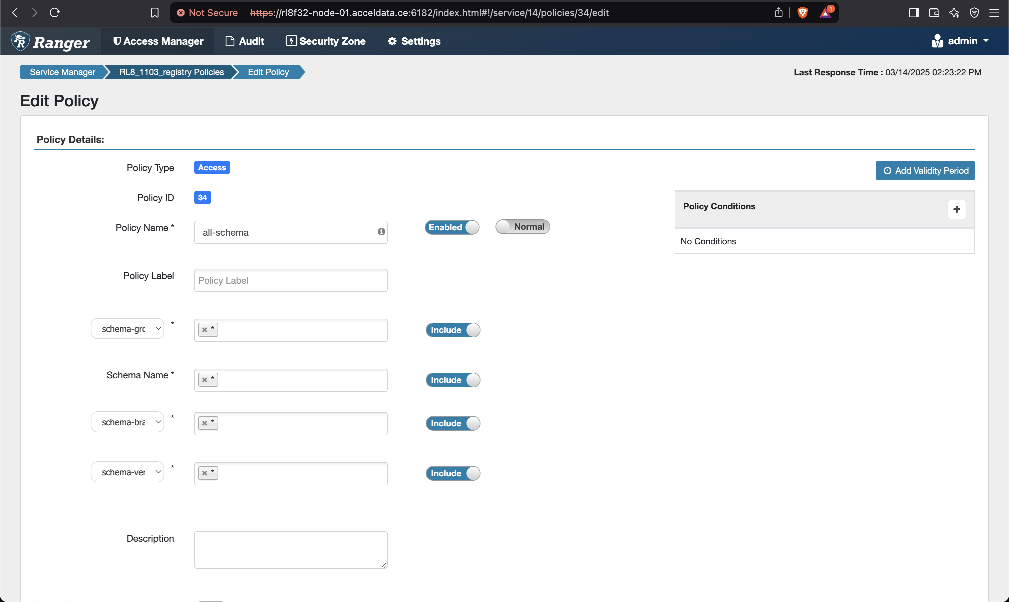The width and height of the screenshot is (1009, 602).
Task: Remove the schema-branch asterisk tag
Action: (205, 423)
